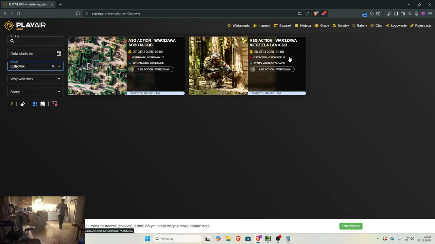Viewport: 435px width, 244px height.
Task: Open the Rabaty discounts page
Action: [360, 25]
